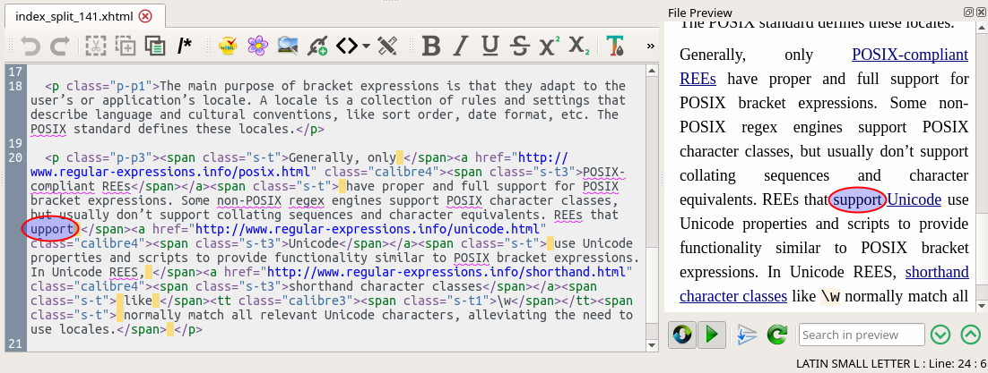Click line number 20 in gutter
988x373 pixels.
point(15,157)
